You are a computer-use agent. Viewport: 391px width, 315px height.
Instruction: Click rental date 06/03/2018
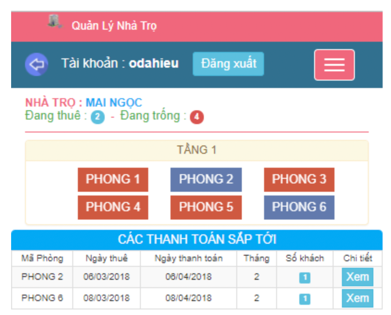pyautogui.click(x=107, y=277)
